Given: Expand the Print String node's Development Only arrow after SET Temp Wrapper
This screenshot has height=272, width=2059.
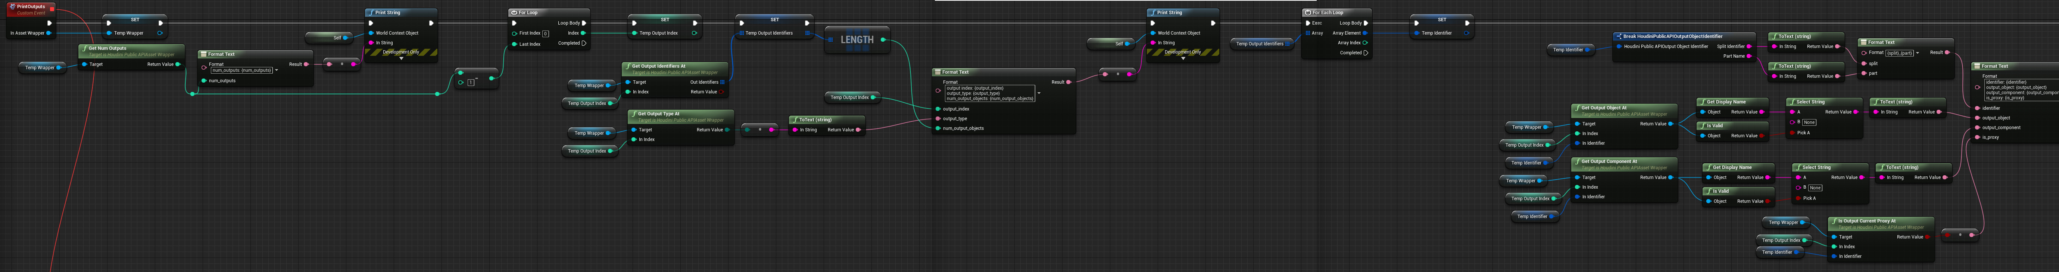Looking at the screenshot, I should tap(401, 58).
